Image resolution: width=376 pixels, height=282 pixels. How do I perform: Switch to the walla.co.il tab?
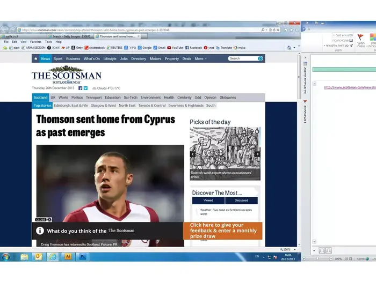tap(24, 36)
